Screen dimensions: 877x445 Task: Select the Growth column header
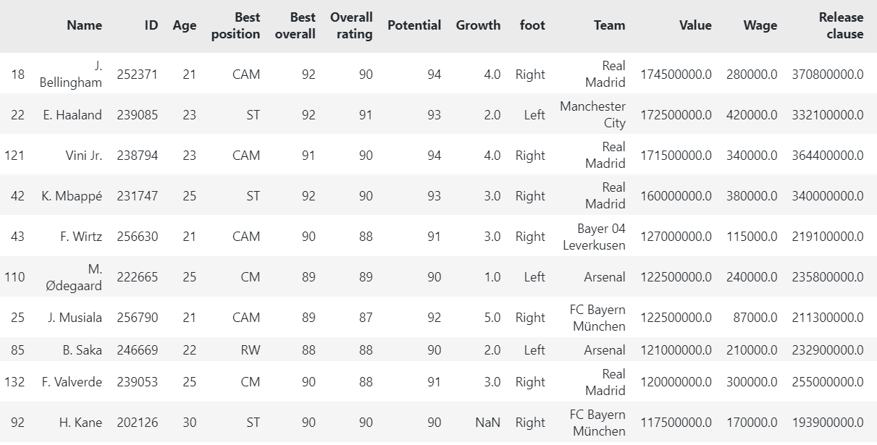[478, 25]
